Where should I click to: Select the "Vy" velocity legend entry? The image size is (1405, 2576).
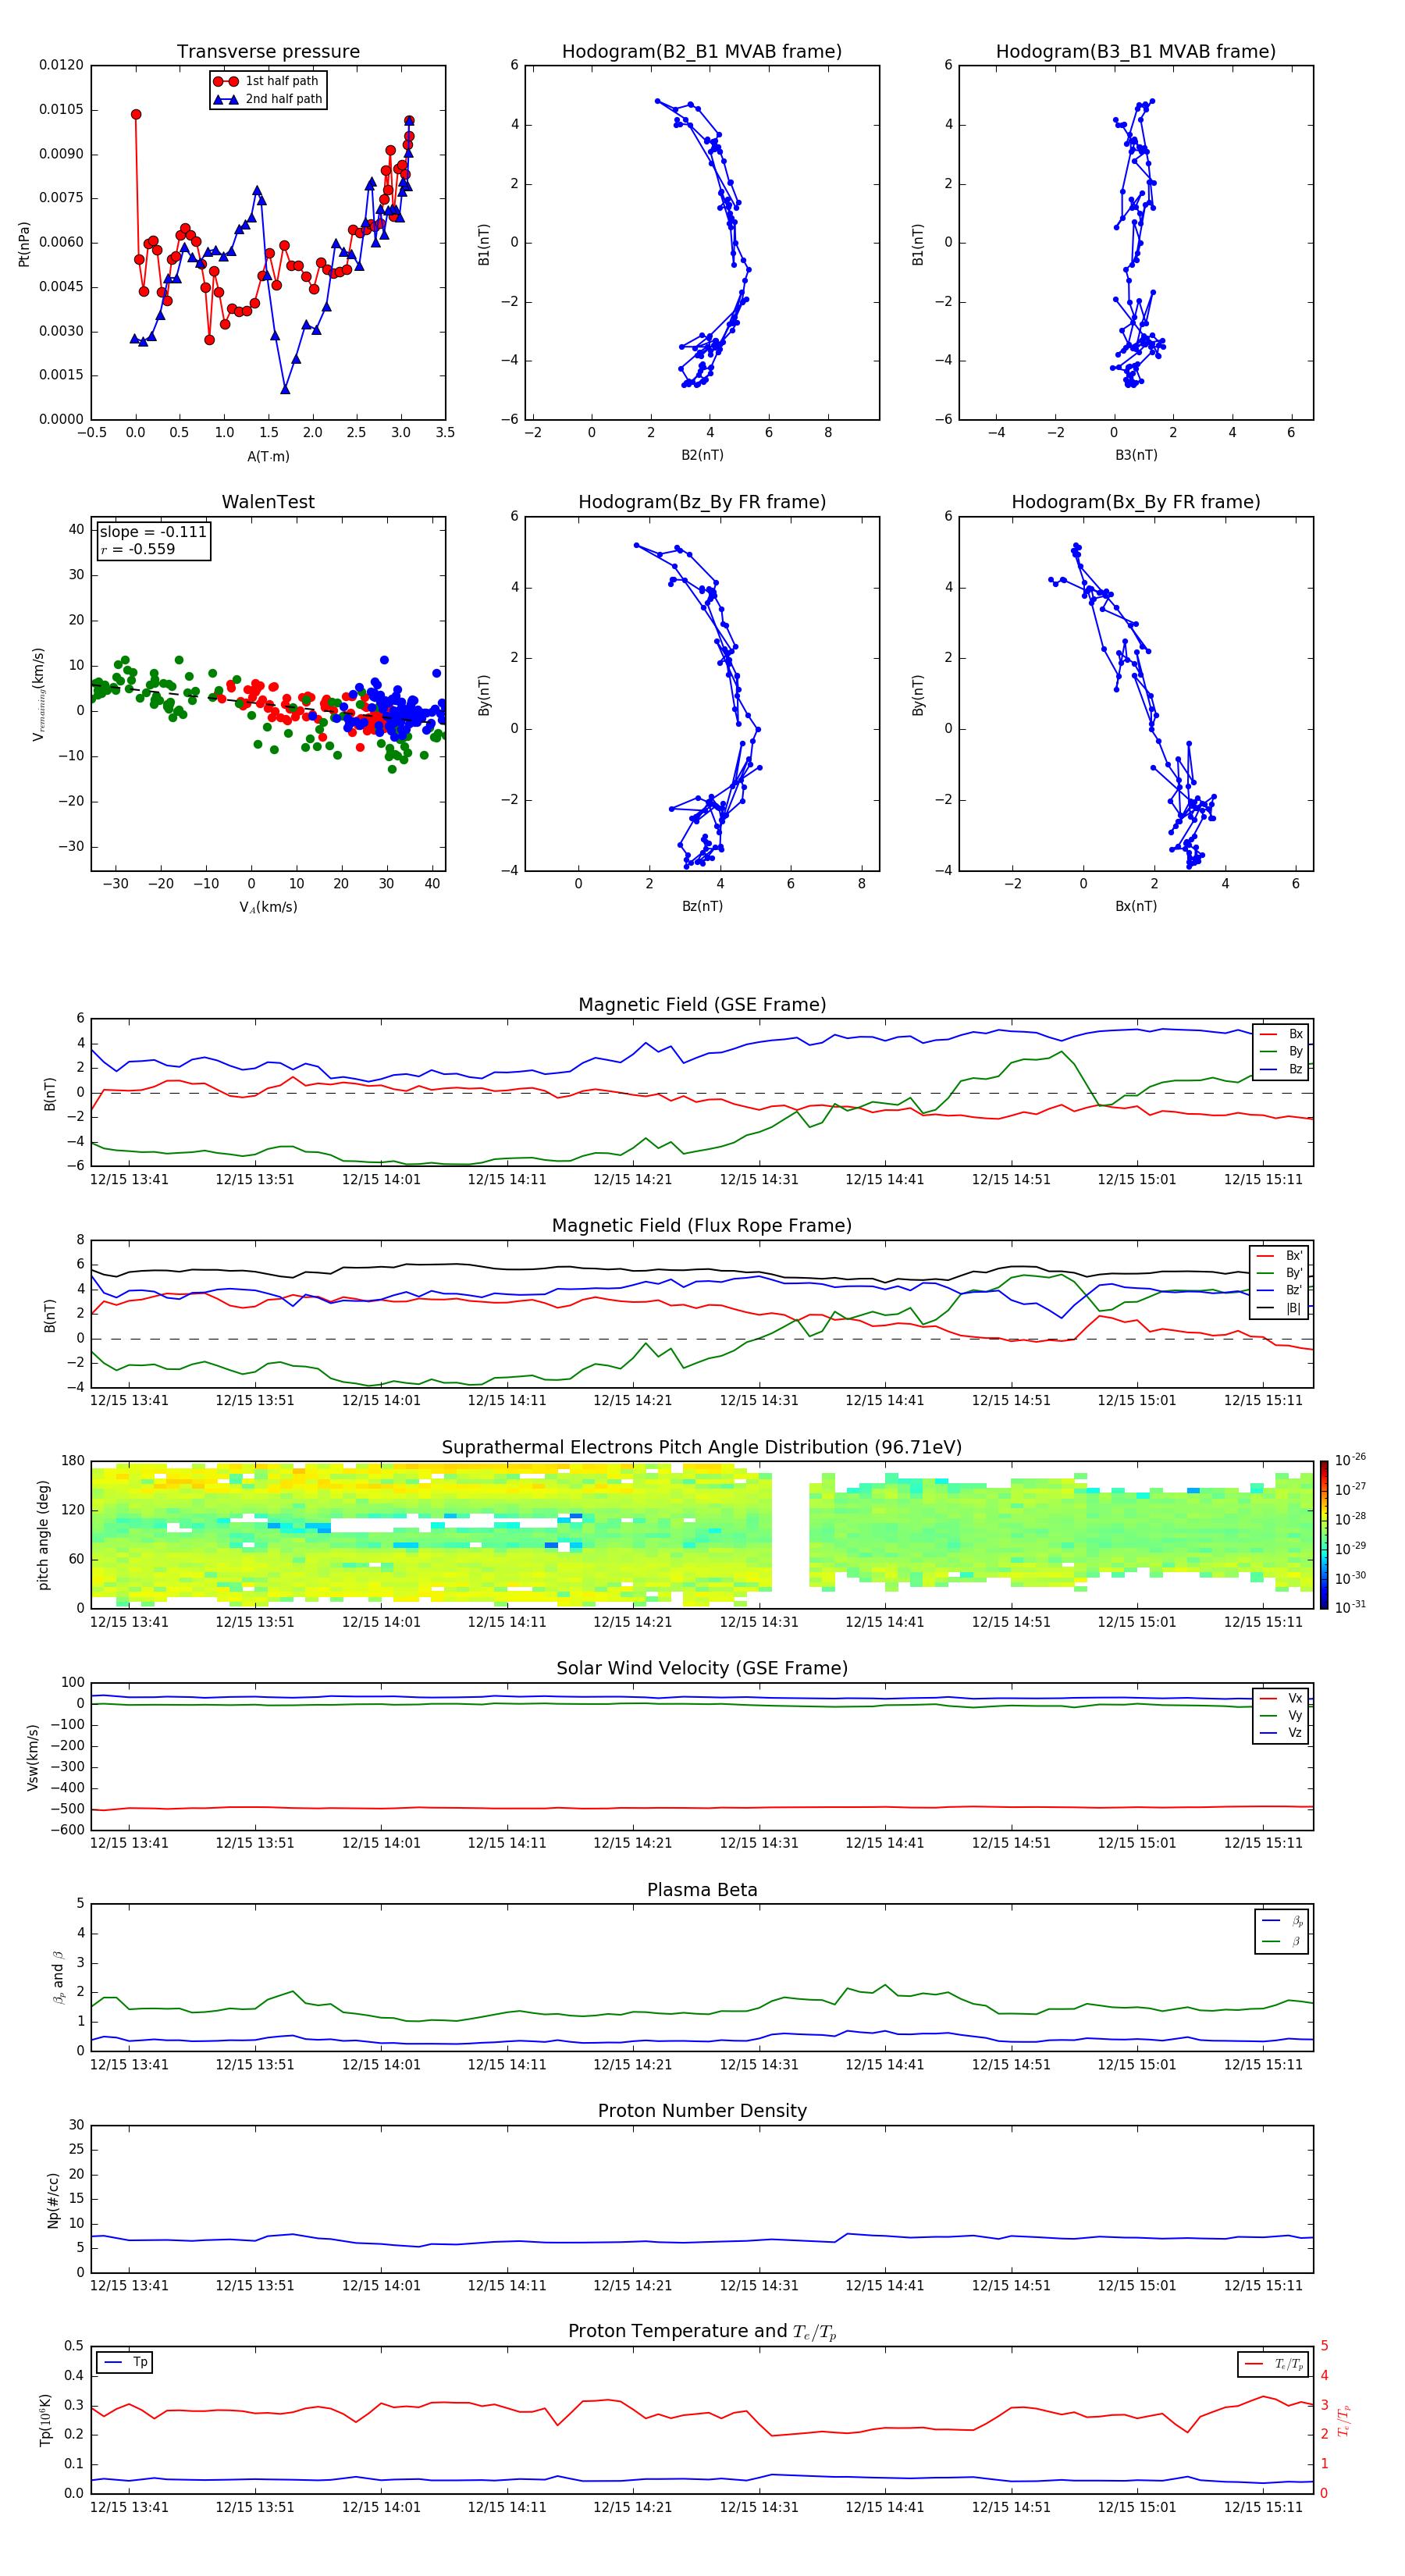(x=1281, y=1716)
